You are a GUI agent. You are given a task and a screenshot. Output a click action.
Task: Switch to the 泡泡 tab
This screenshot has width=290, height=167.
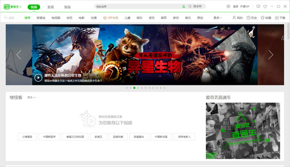click(67, 7)
